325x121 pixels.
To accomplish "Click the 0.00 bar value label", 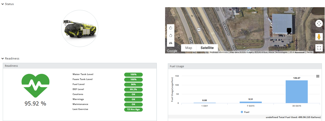I will pos(205,101).
